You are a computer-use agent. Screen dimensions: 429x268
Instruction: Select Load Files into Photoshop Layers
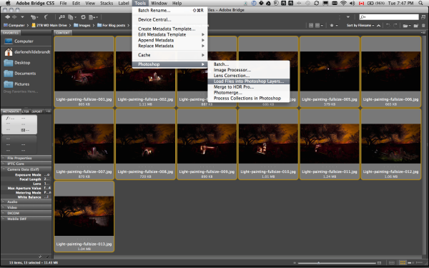(249, 81)
